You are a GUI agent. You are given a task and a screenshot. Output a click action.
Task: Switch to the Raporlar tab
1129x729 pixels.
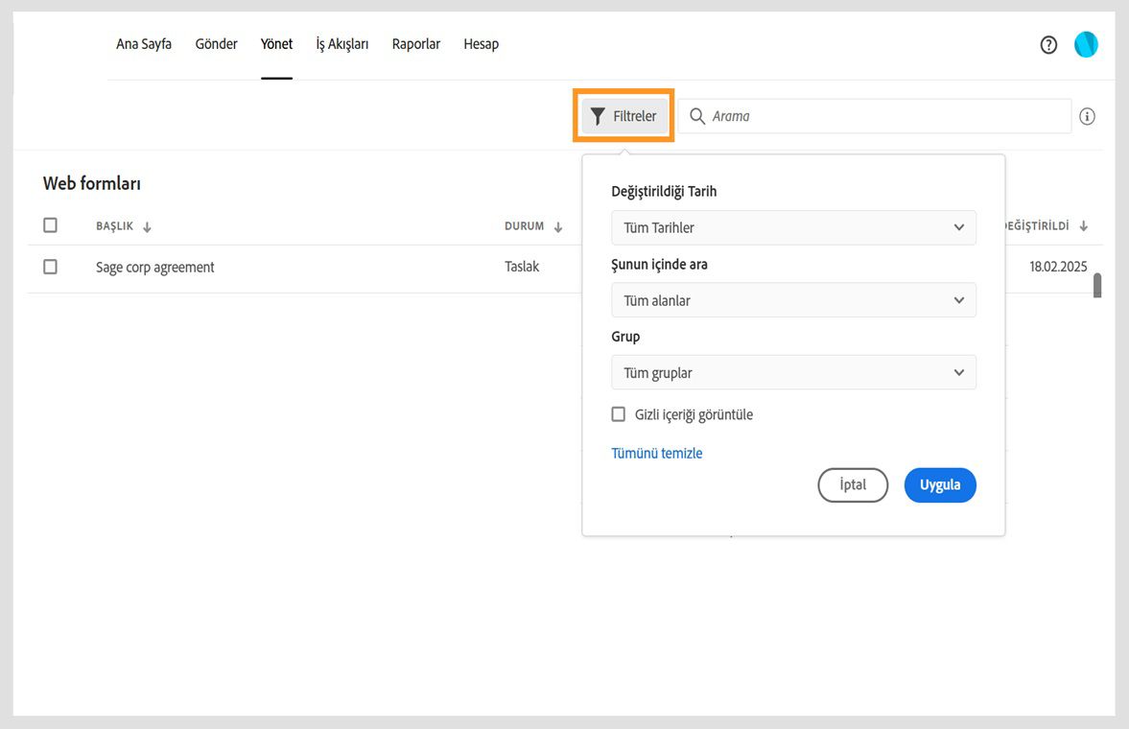pos(416,44)
